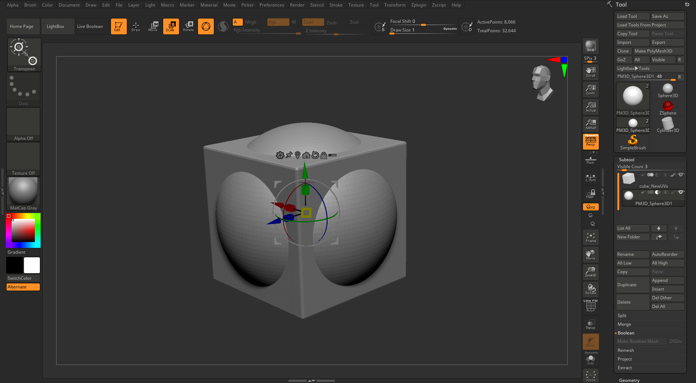Viewport: 696px width, 383px height.
Task: Open the Zplugin menu
Action: pyautogui.click(x=419, y=5)
